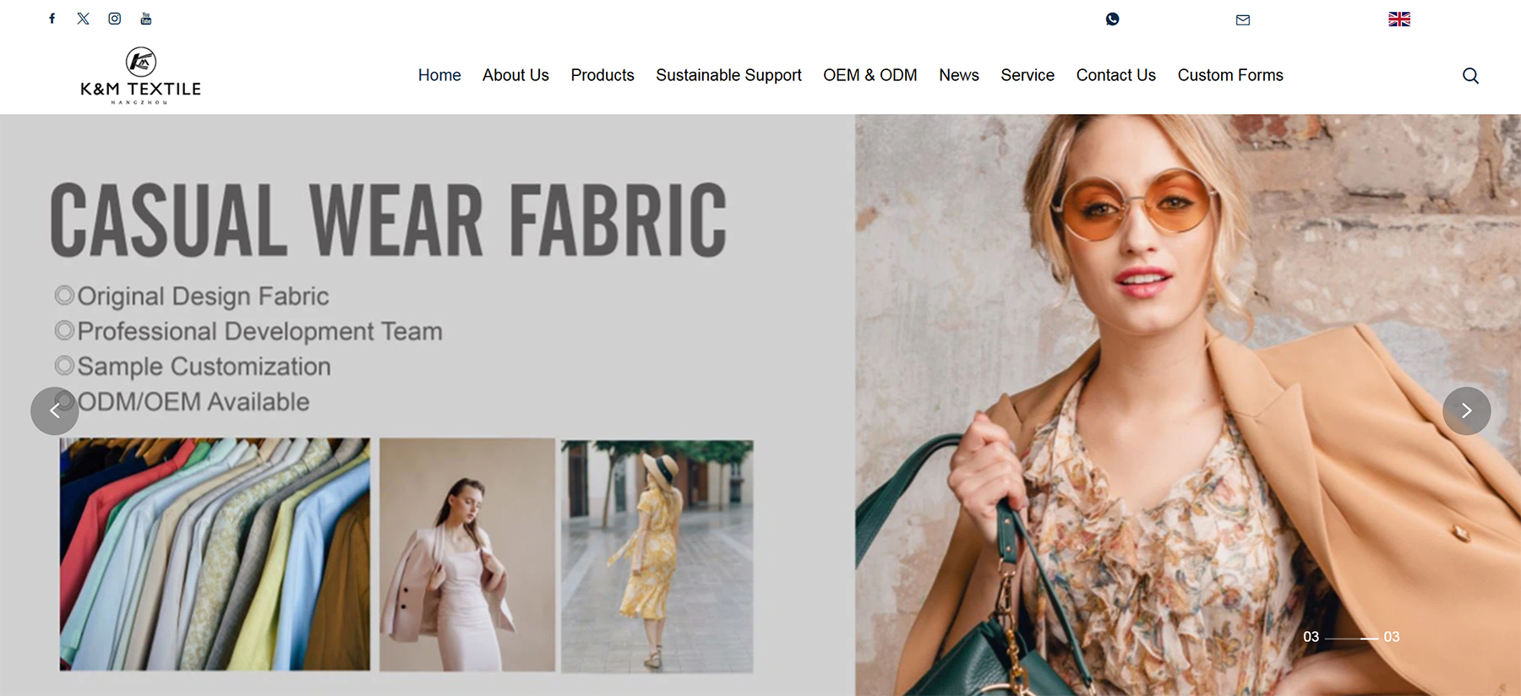Open the Custom Forms link

point(1229,75)
